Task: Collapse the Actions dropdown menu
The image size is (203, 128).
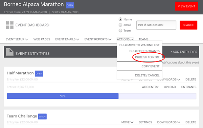Action: click(x=125, y=39)
